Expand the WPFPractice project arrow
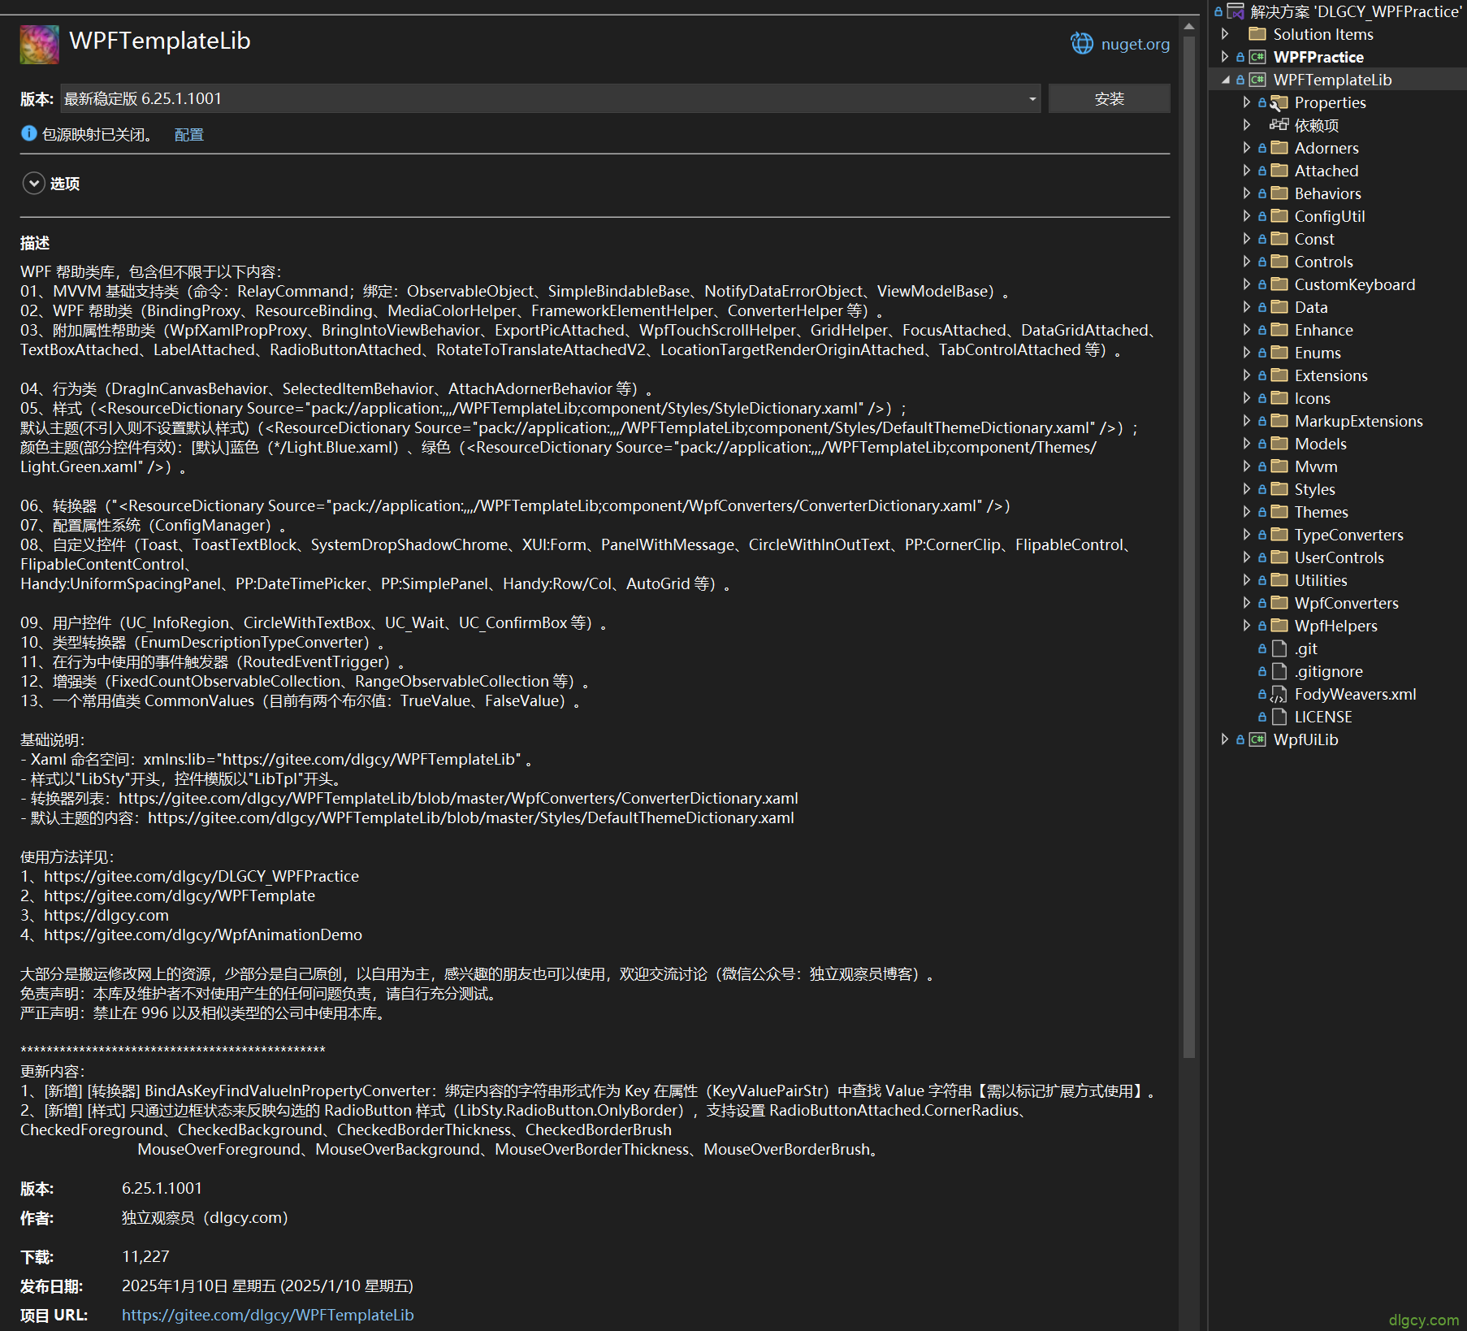The width and height of the screenshot is (1467, 1331). [x=1225, y=57]
